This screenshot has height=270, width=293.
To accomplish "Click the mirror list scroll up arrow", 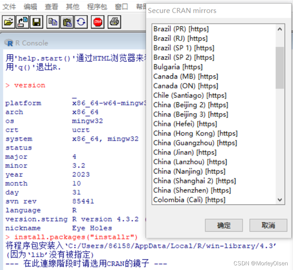I will (x=280, y=29).
